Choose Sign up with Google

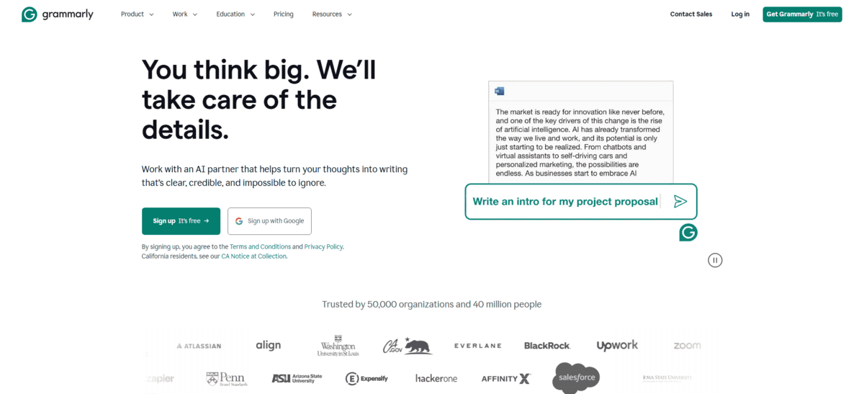click(269, 221)
